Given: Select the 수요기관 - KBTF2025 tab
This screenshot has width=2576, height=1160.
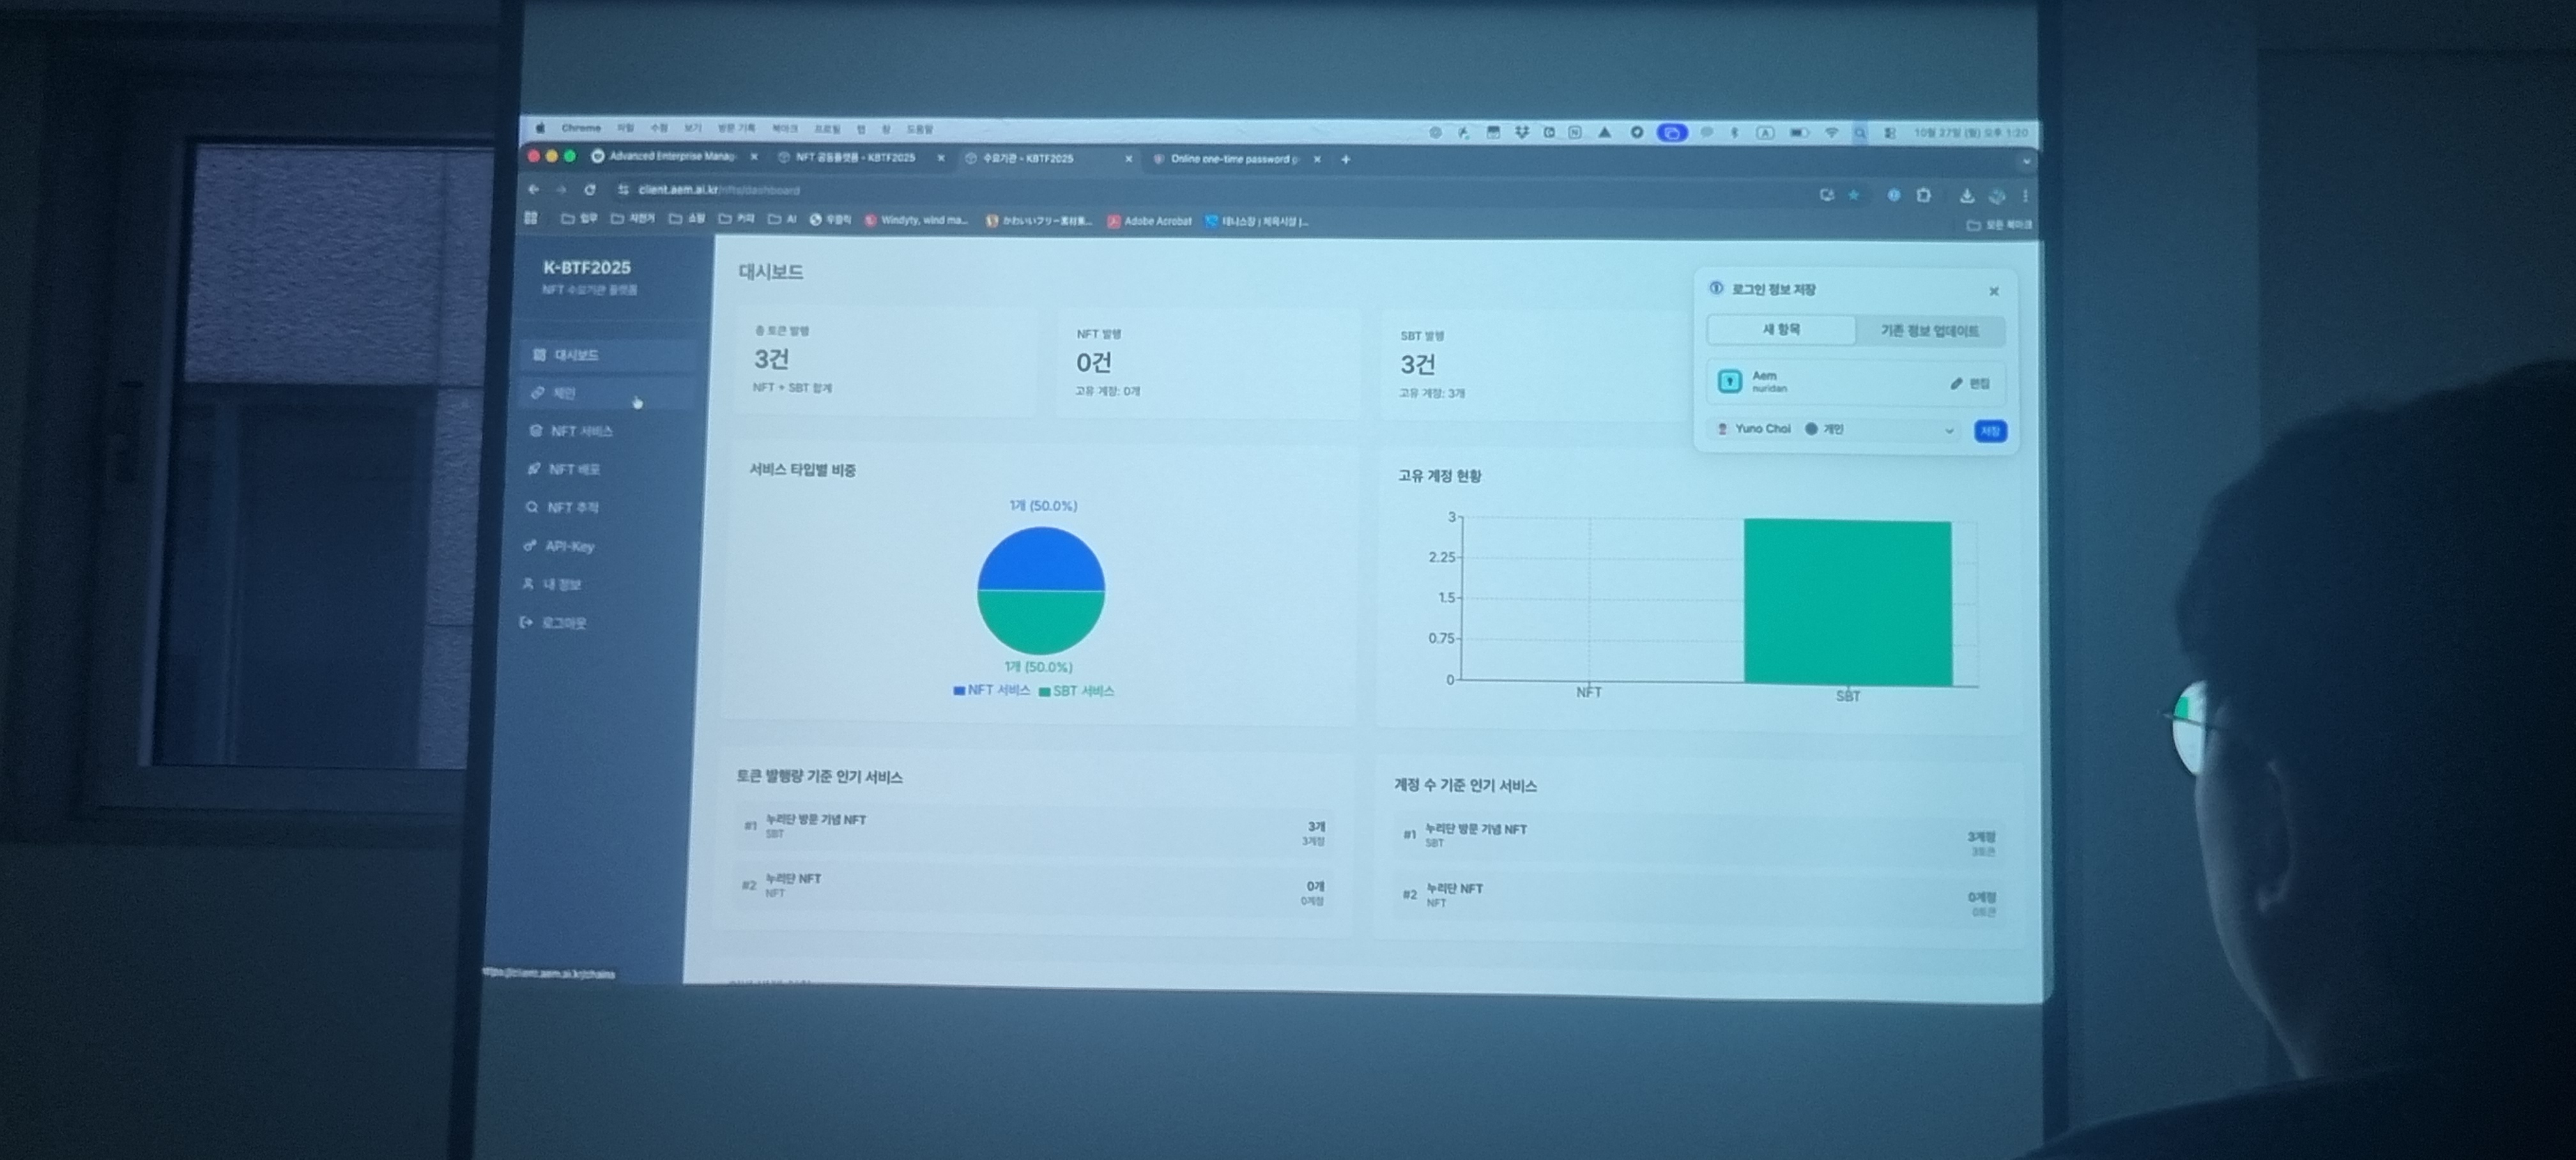Looking at the screenshot, I should pyautogui.click(x=1028, y=158).
